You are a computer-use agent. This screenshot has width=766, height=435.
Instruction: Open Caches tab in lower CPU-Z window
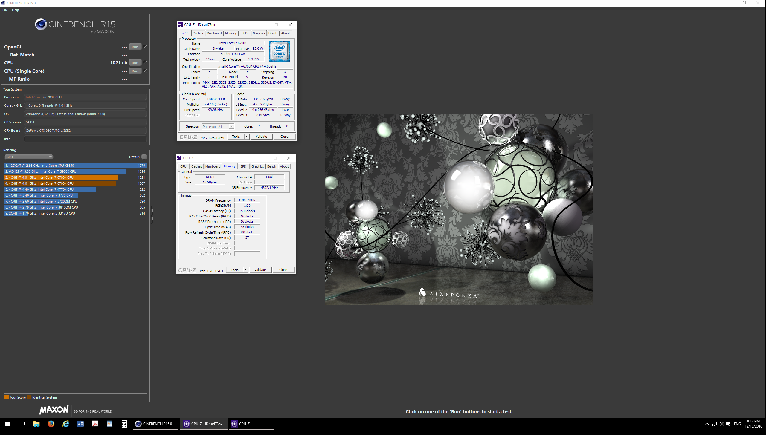pyautogui.click(x=196, y=166)
